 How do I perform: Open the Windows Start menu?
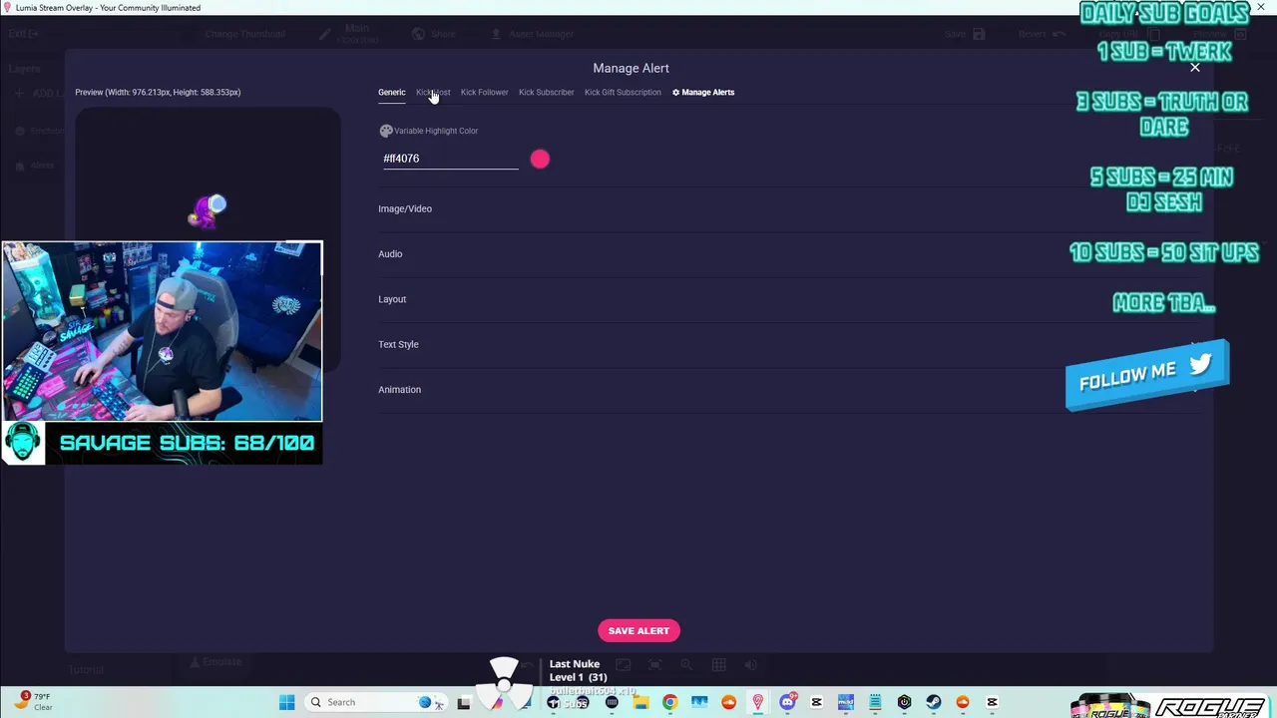pos(287,702)
